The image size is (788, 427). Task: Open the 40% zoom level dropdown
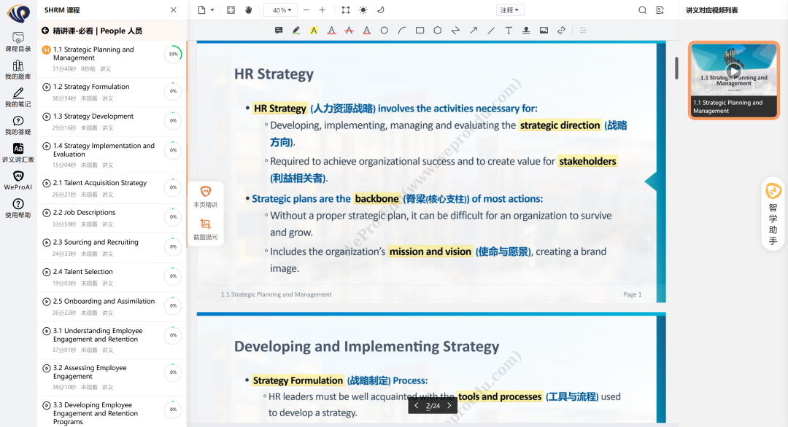point(280,10)
